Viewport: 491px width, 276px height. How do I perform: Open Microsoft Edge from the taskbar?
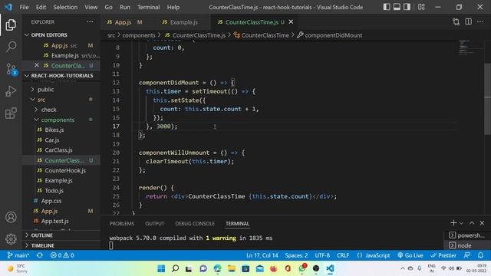coord(217,268)
